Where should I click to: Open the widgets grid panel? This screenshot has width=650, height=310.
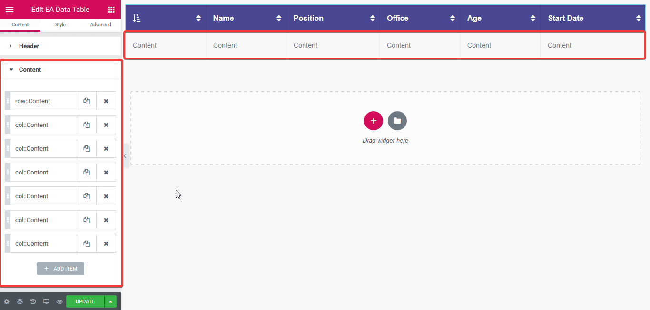tap(111, 10)
